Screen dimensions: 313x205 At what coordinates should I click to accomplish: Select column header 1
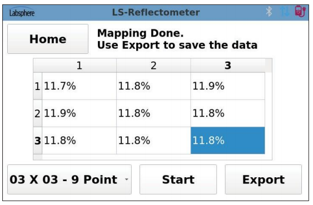point(80,66)
